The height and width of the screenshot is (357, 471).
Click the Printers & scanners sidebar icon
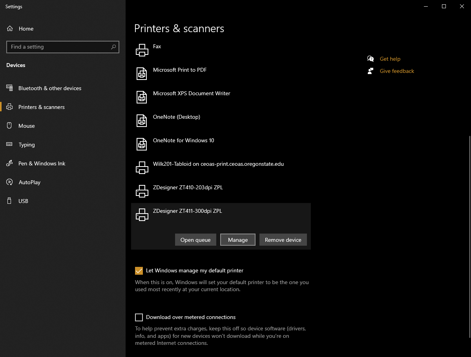pyautogui.click(x=10, y=107)
